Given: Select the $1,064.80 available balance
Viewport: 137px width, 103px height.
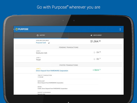Looking at the screenshot, I should pos(96,41).
